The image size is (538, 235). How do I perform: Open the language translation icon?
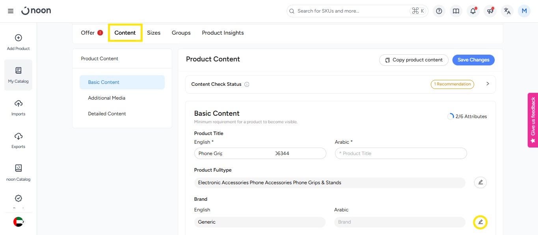pos(507,11)
